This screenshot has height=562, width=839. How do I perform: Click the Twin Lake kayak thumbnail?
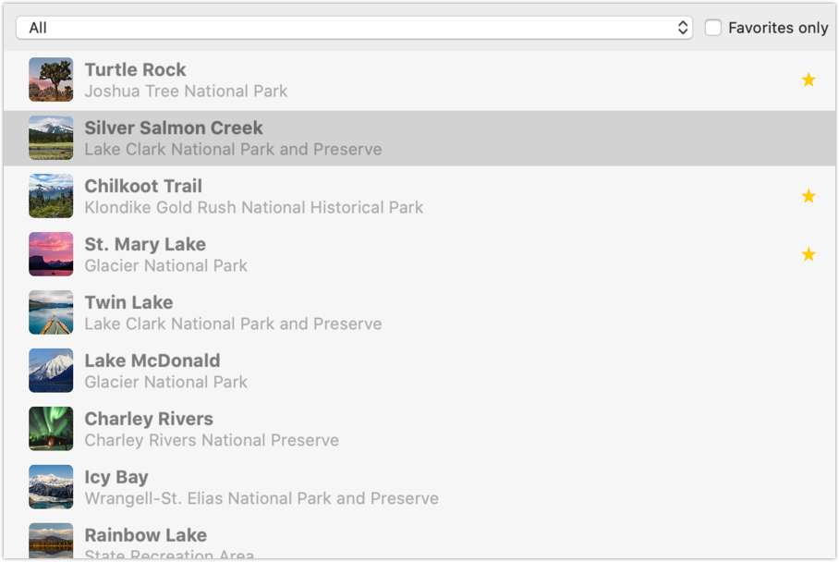coord(51,312)
